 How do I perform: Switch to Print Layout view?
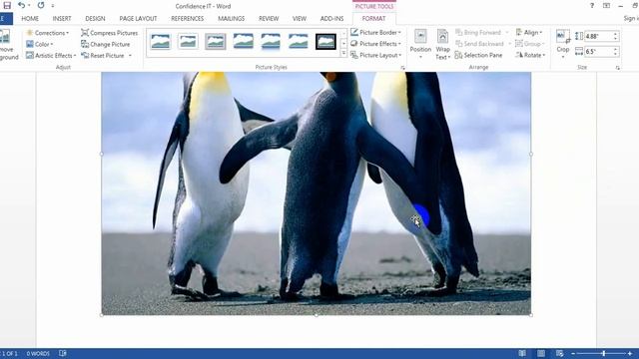pos(541,353)
